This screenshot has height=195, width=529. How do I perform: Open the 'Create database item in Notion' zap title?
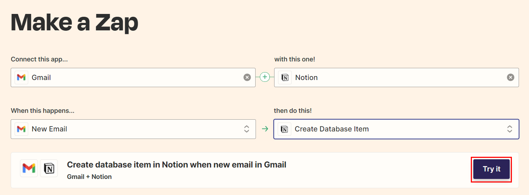point(177,165)
